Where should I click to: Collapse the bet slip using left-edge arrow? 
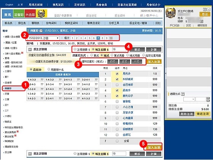click(166, 73)
